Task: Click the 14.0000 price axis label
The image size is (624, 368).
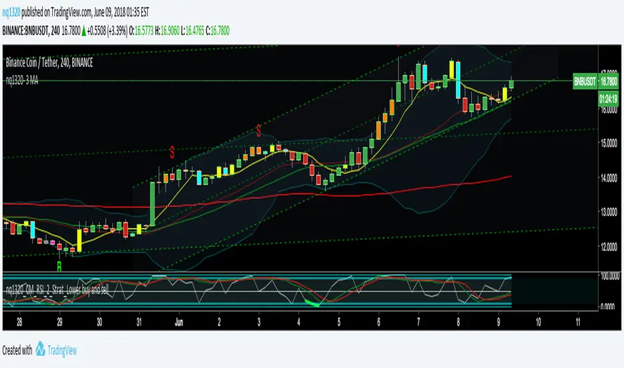Action: pos(609,177)
